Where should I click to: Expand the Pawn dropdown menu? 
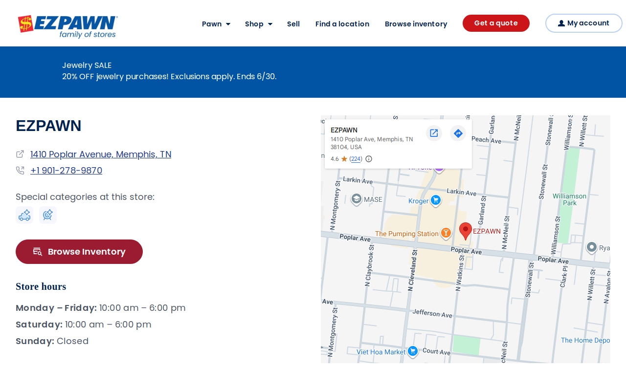click(x=216, y=24)
